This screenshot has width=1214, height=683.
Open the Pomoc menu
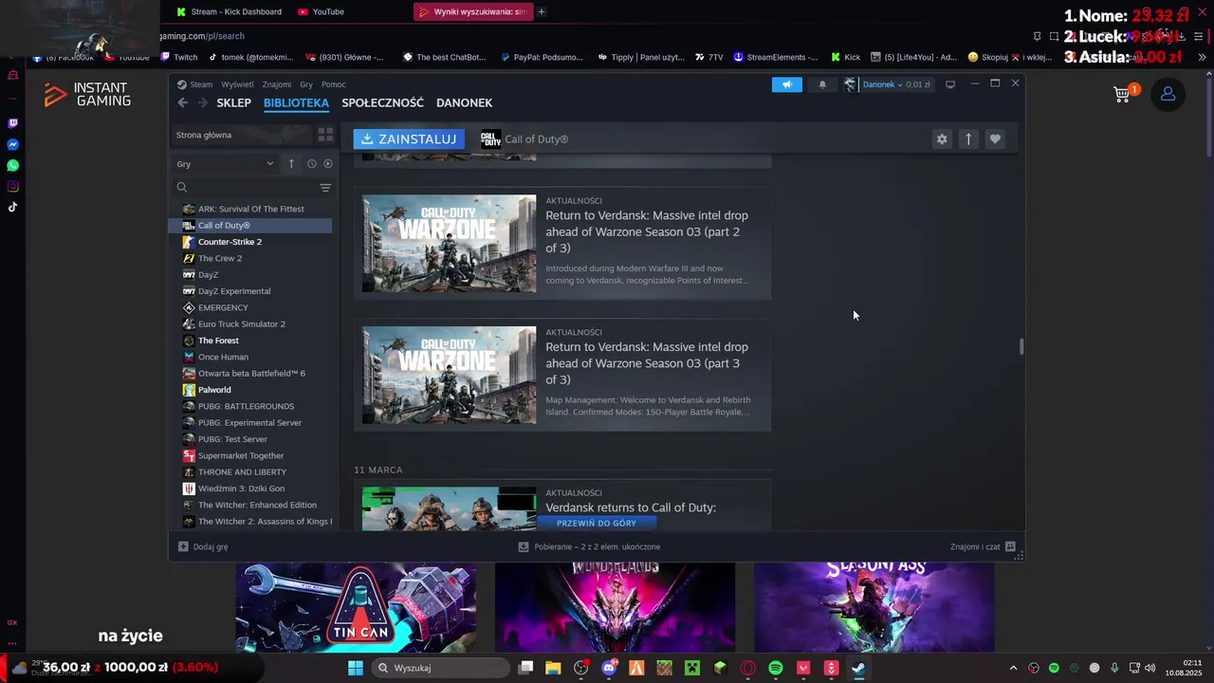(334, 84)
